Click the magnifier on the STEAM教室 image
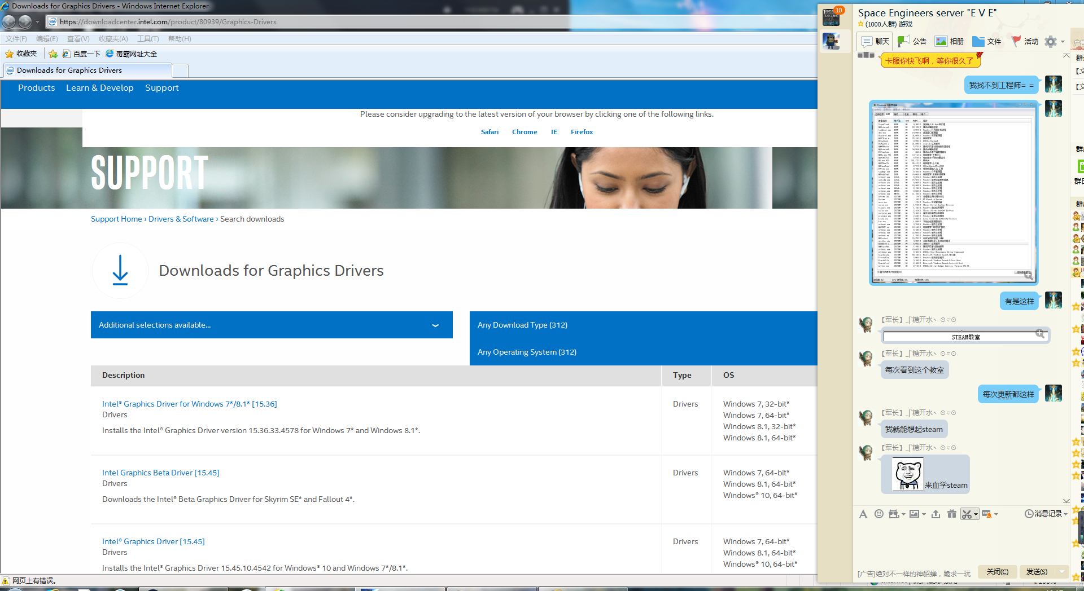 [x=1040, y=333]
